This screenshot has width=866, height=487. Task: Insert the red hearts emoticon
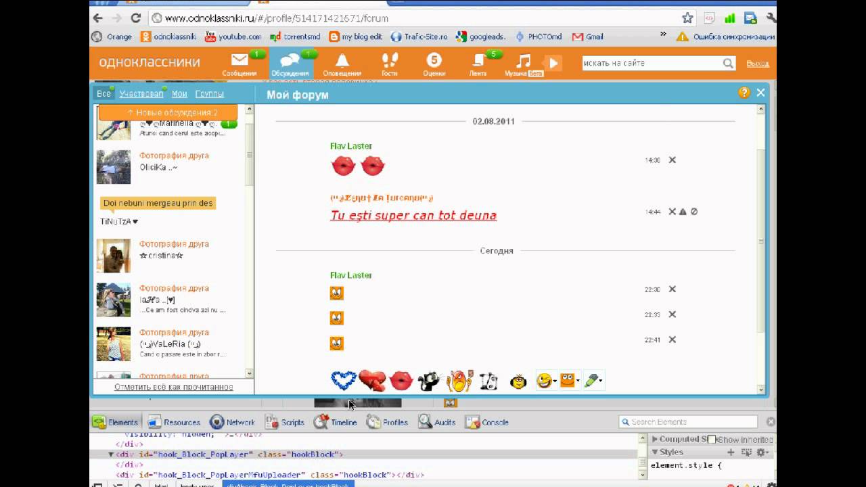pyautogui.click(x=372, y=381)
